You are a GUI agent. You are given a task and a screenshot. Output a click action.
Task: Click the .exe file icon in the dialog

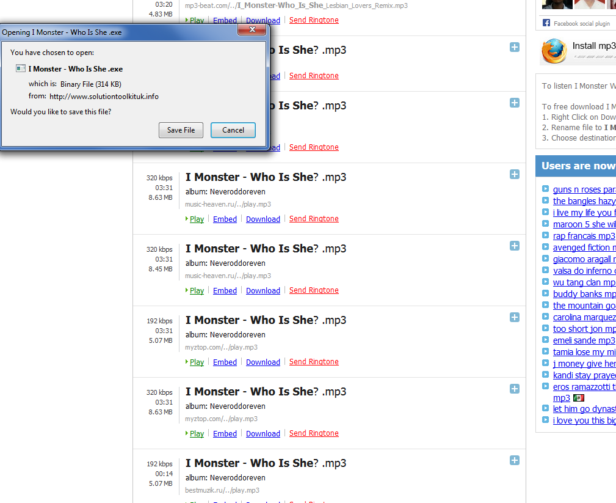(x=21, y=69)
